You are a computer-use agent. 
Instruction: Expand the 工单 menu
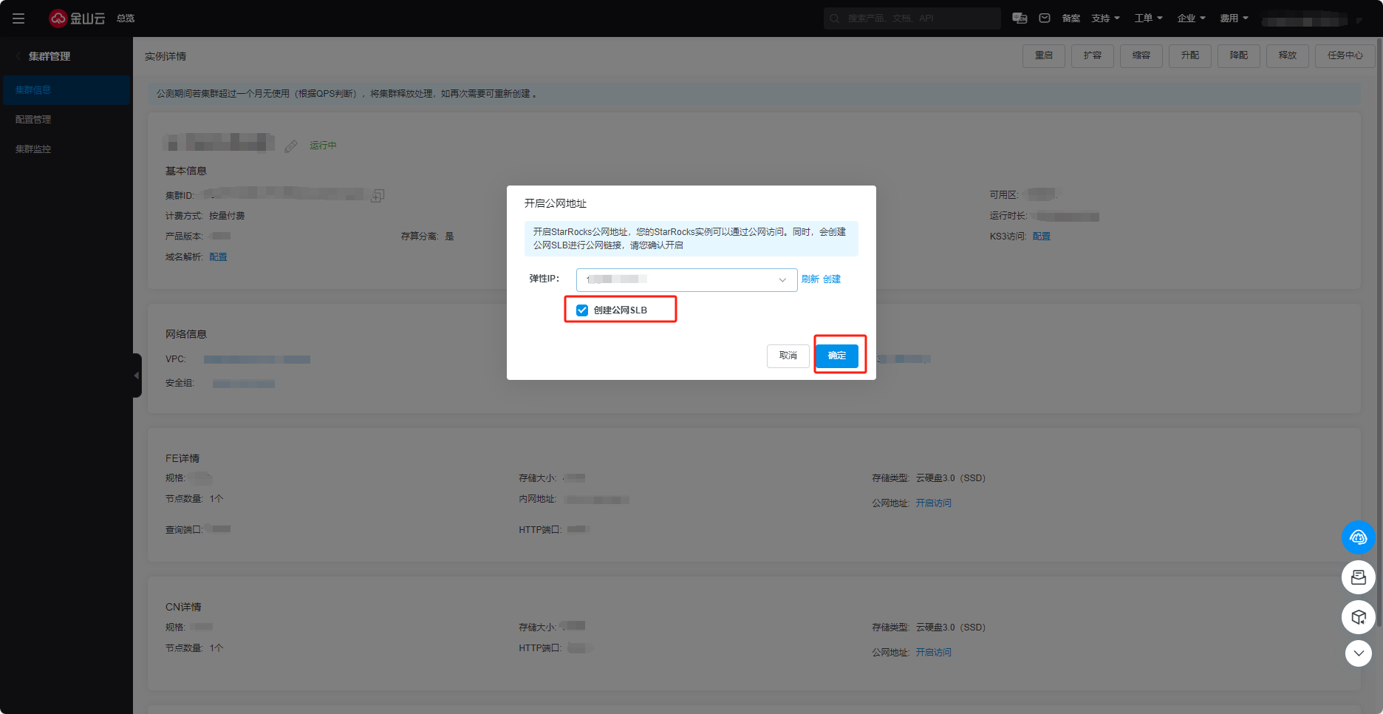pyautogui.click(x=1149, y=18)
